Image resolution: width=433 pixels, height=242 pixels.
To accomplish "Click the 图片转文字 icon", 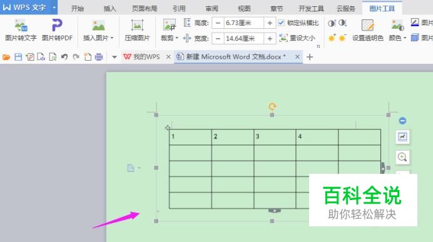I will tap(21, 26).
